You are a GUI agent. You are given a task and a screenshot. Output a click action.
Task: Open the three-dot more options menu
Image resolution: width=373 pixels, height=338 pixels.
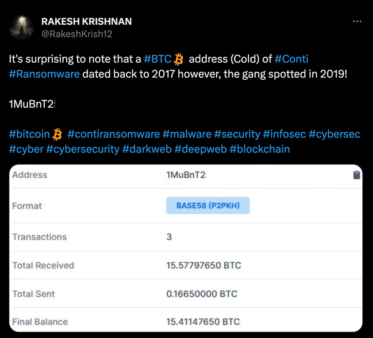pyautogui.click(x=357, y=21)
